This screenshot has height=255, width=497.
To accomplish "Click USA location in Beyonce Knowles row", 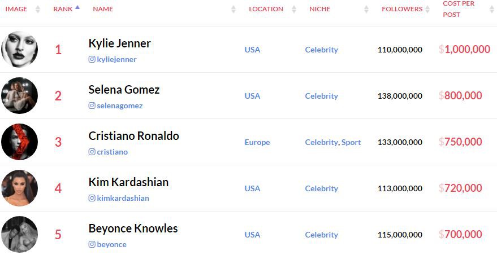I will click(252, 235).
